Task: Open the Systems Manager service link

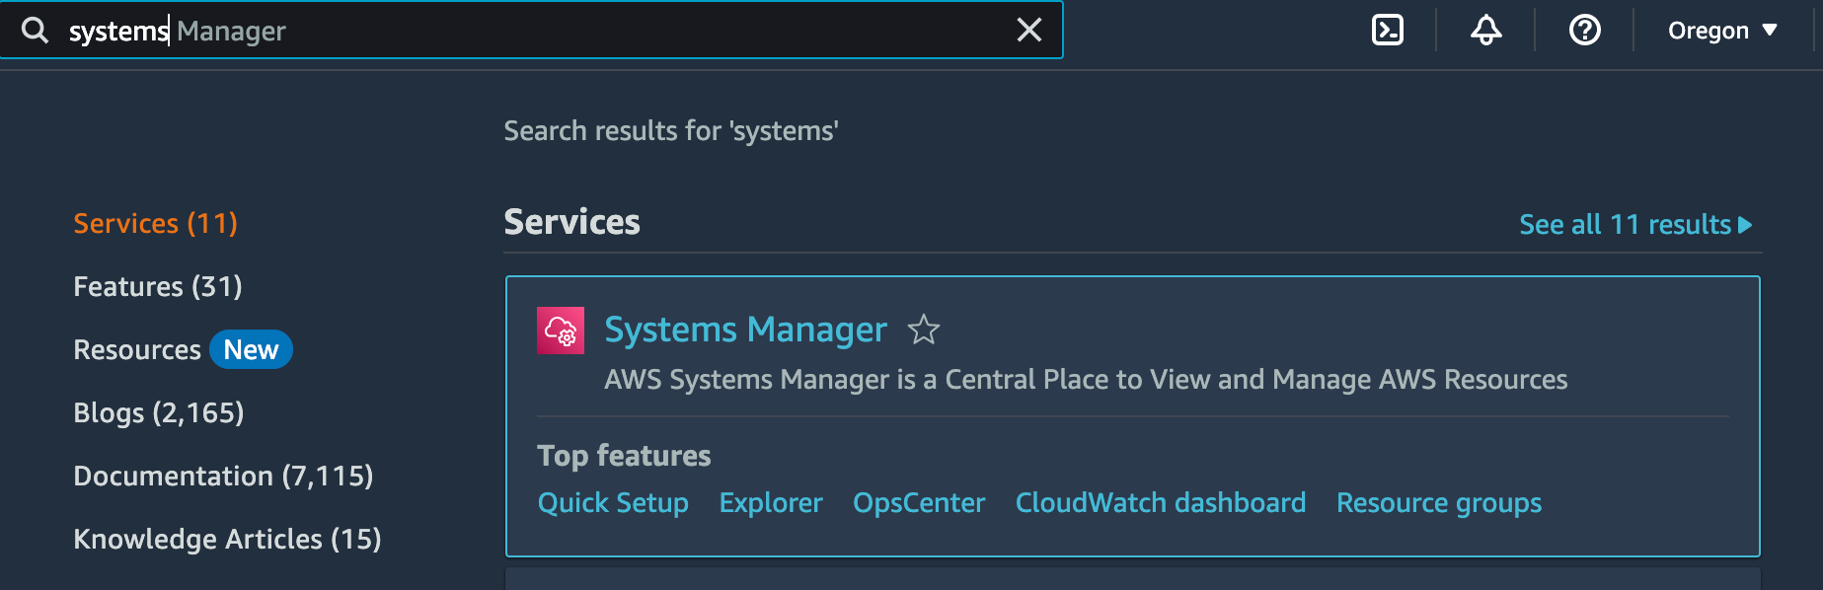Action: point(745,330)
